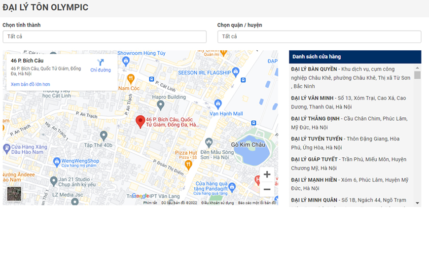
Task: Click the P. Đoàn Thị Điểm street label
Action: 168,167
